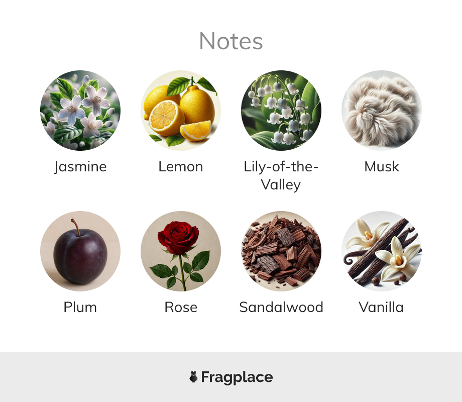Viewport: 462px width, 402px height.
Task: Open the Sandalwood chips image
Action: [281, 251]
